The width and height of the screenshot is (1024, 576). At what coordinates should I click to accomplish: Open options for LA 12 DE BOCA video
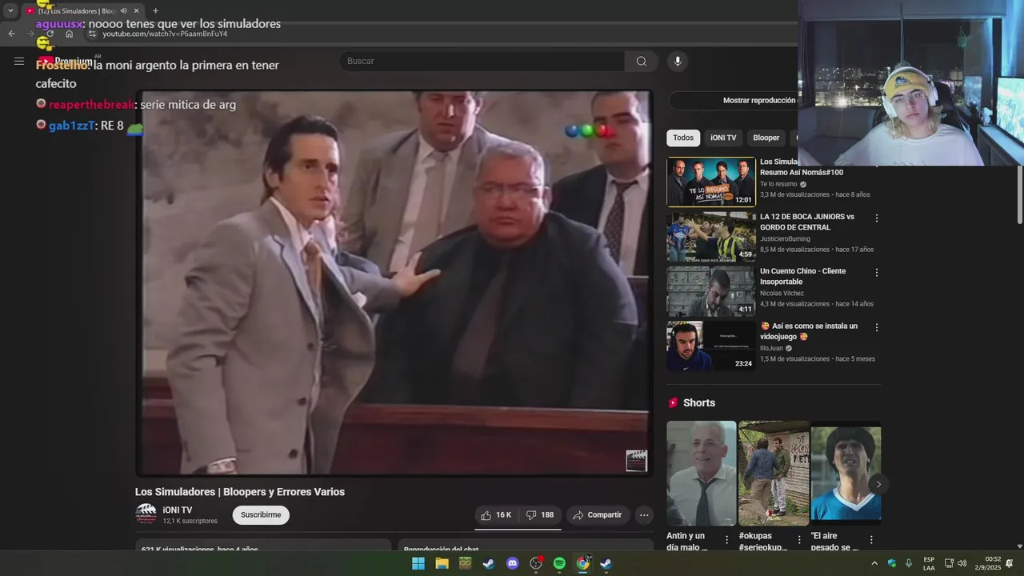877,218
